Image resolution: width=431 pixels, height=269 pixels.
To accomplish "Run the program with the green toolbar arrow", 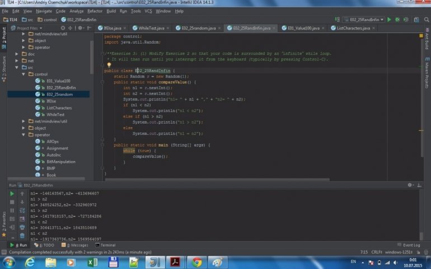I will click(x=389, y=20).
